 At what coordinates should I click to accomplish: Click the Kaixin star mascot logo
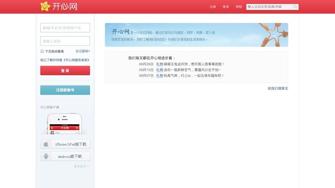(46, 6)
